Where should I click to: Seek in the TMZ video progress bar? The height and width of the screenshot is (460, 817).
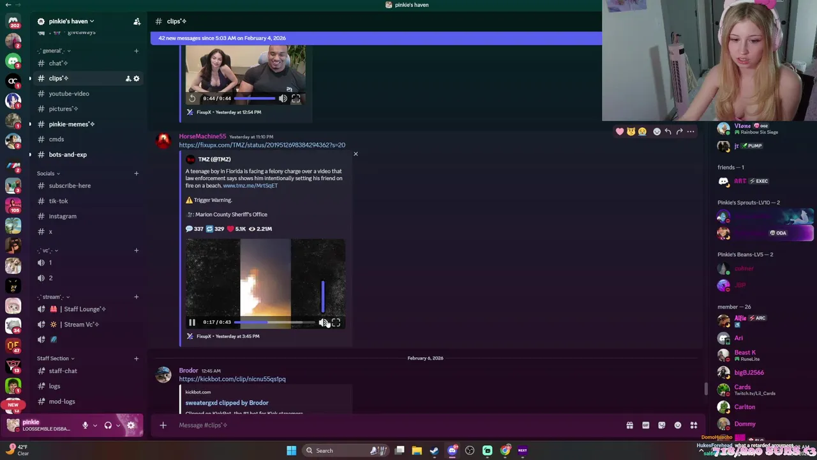pyautogui.click(x=274, y=323)
